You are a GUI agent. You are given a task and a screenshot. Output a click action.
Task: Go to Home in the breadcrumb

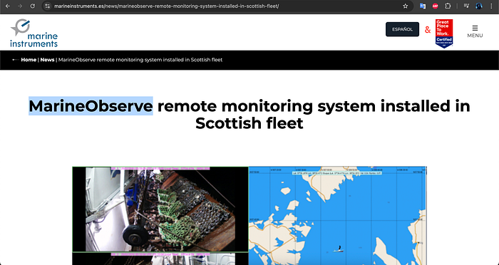point(29,60)
